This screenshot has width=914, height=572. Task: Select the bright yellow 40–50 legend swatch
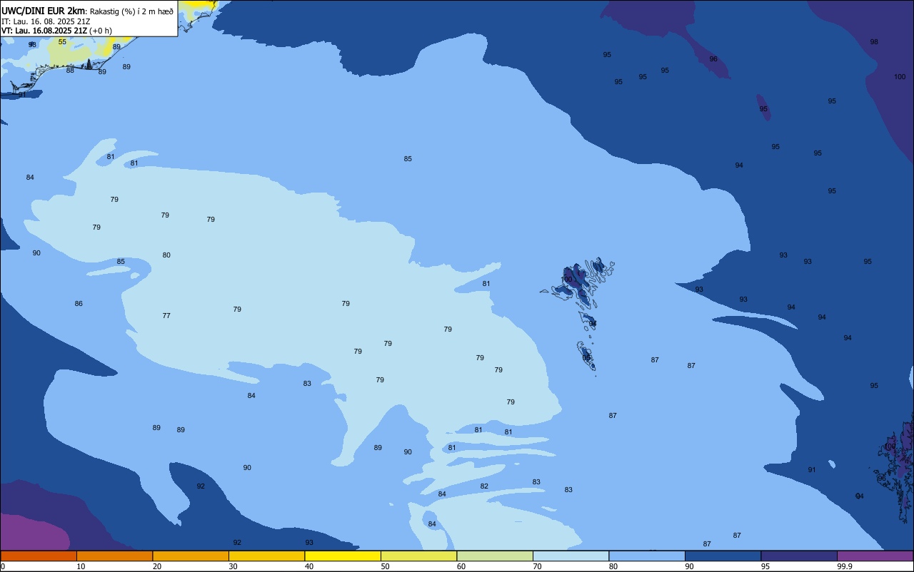pyautogui.click(x=343, y=556)
